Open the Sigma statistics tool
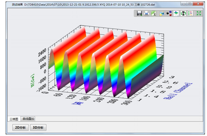This screenshot has width=207, height=136. 154,13
